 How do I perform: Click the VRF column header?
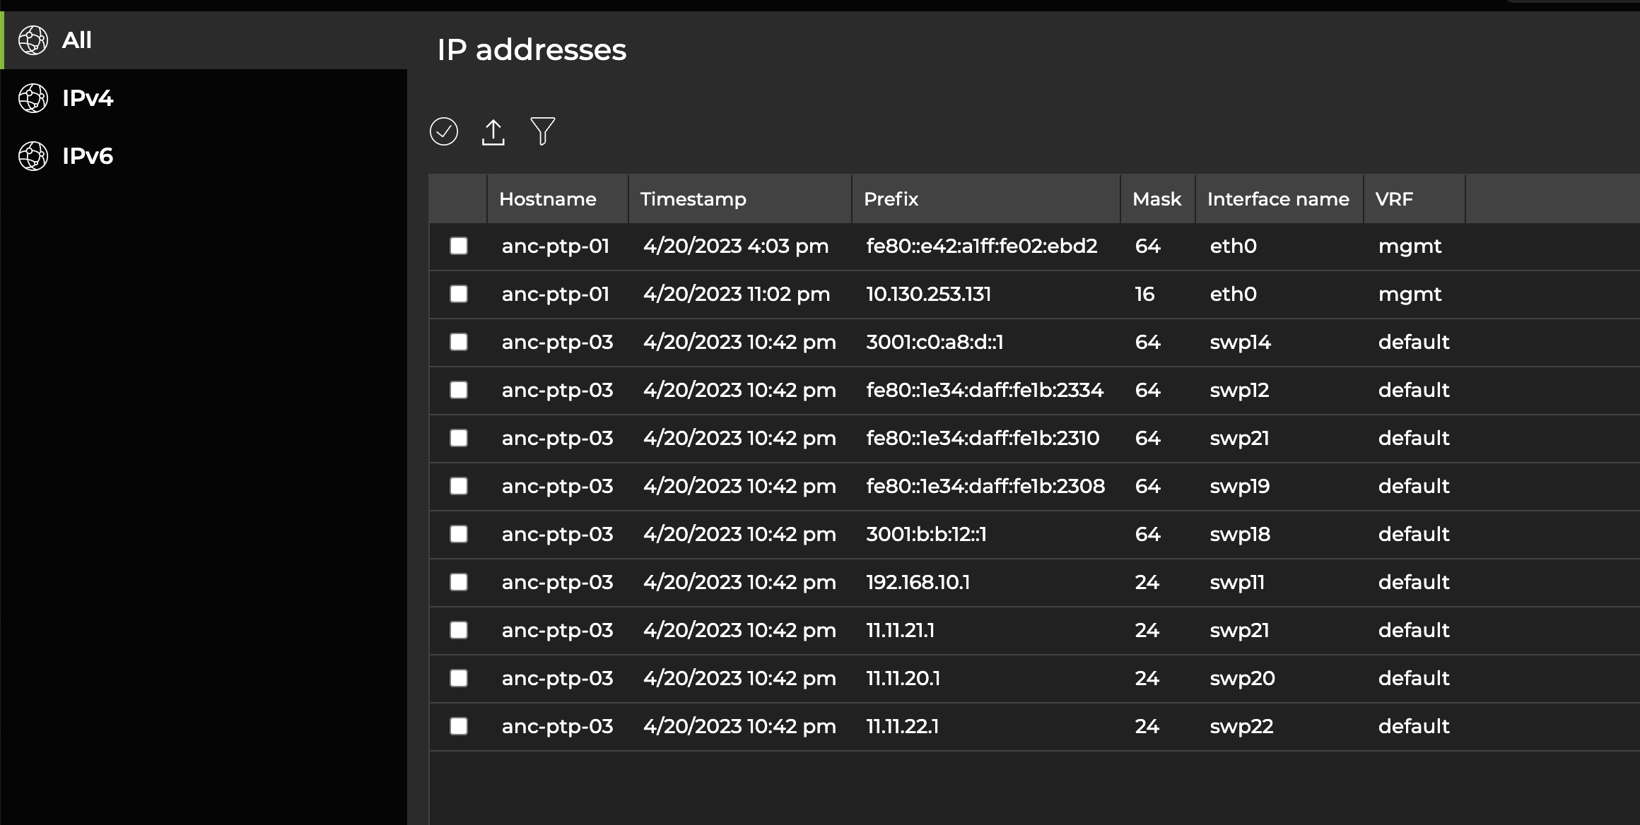pos(1394,199)
